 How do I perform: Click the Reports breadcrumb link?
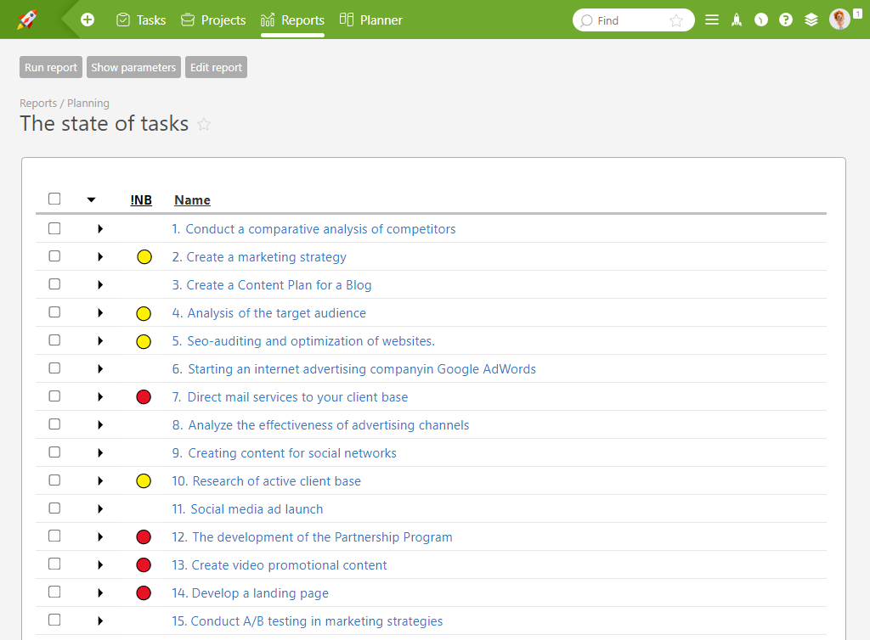click(38, 103)
